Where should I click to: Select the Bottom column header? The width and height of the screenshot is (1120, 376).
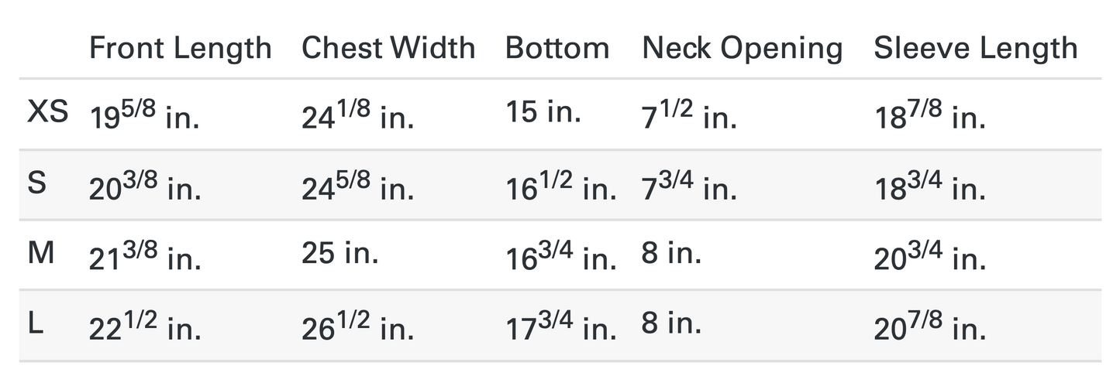pos(557,48)
